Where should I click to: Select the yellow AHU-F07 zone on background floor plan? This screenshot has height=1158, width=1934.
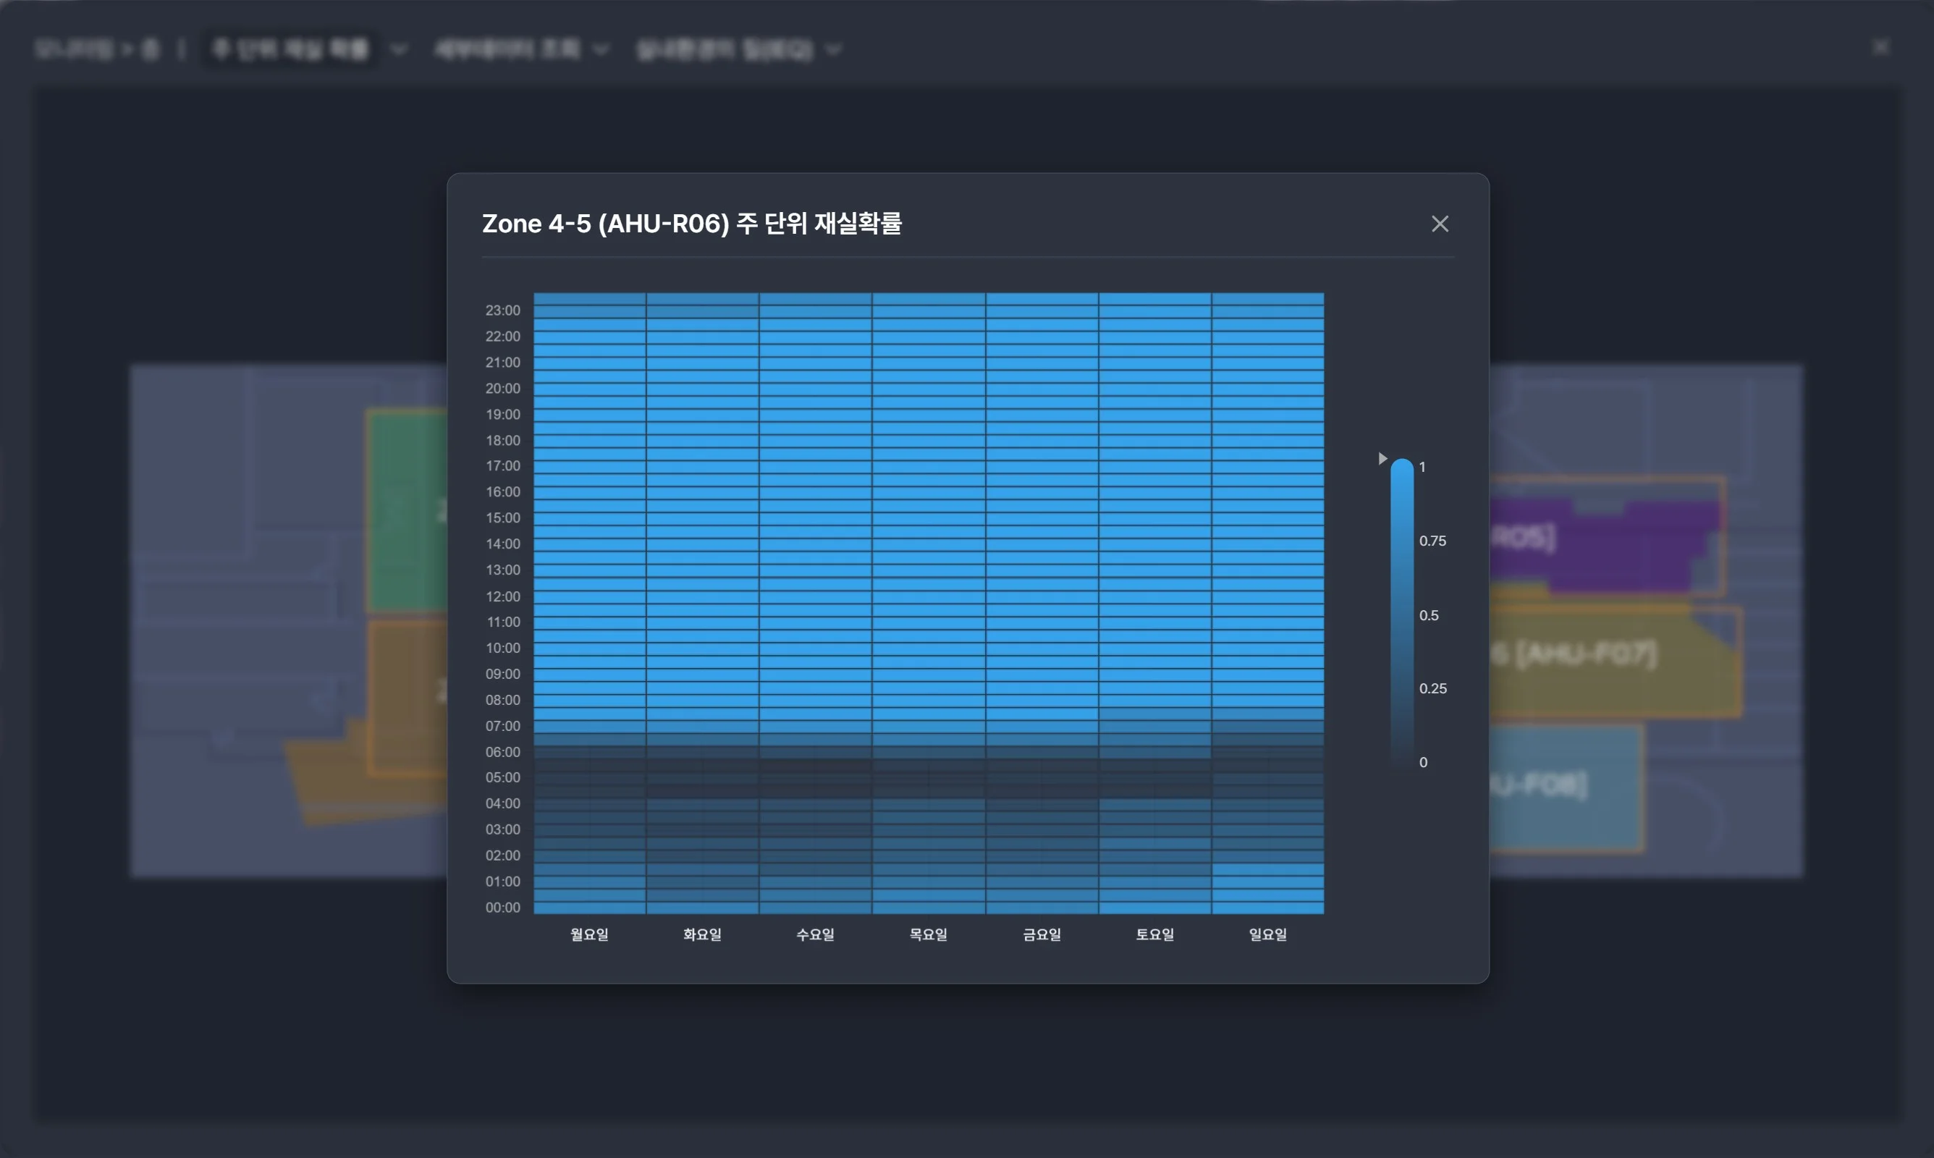pos(1615,660)
